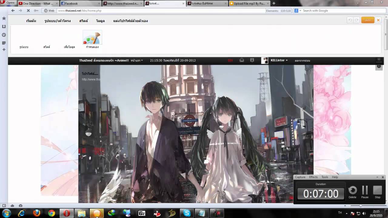Expand the KILLinter user dropdown
388x218 pixels.
[x=279, y=60]
